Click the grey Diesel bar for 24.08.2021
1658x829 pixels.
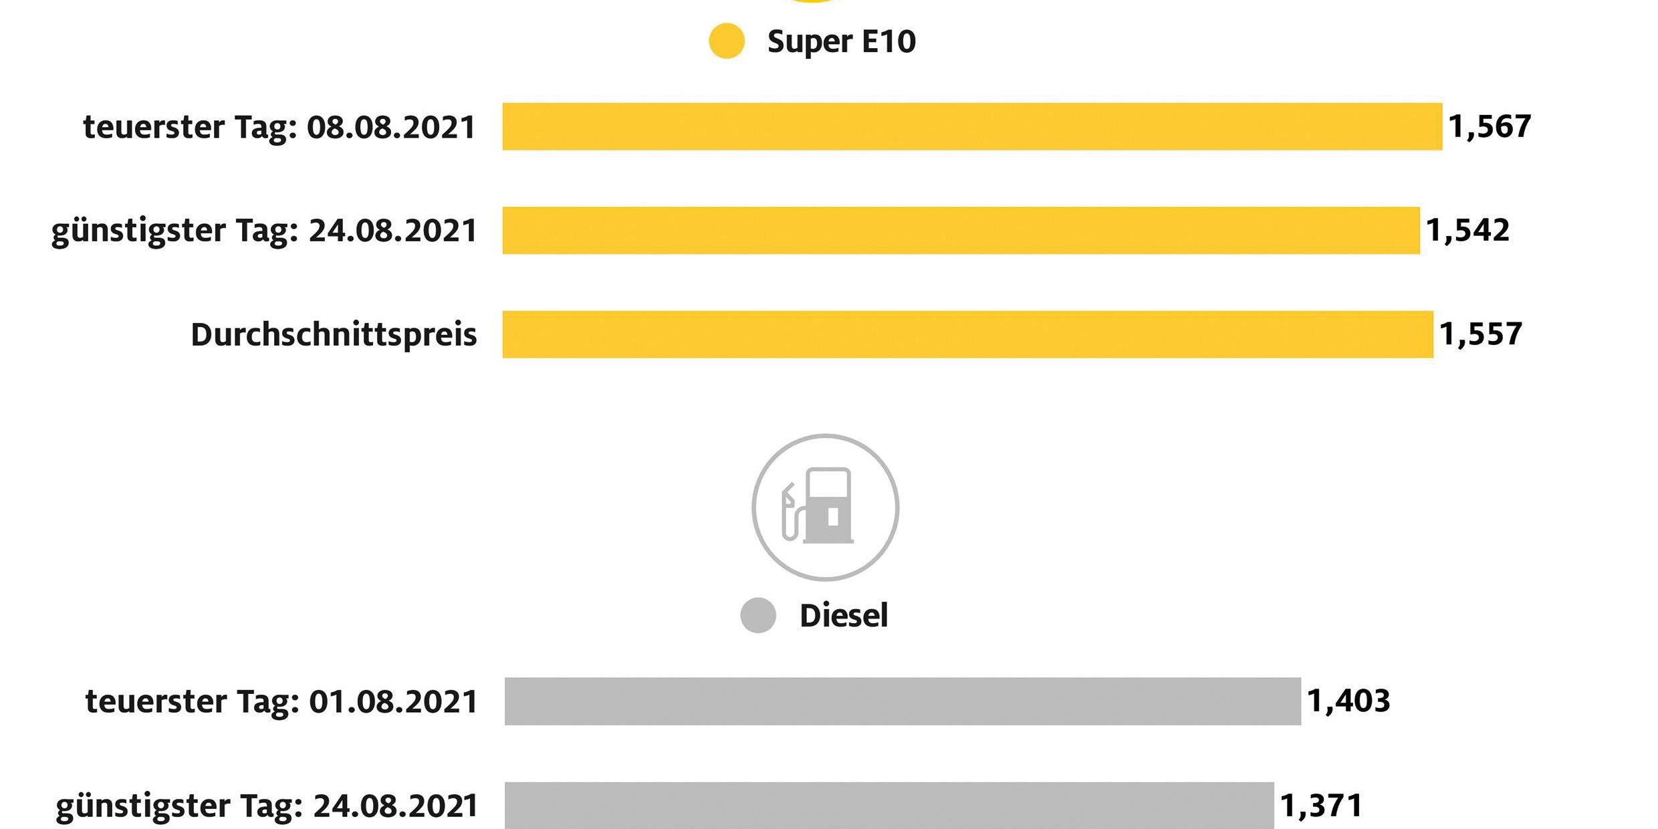point(889,805)
